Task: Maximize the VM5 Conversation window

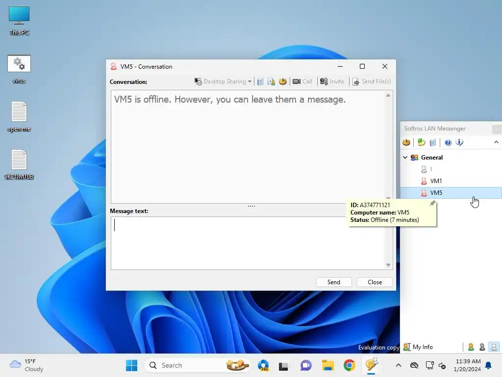Action: coord(362,66)
